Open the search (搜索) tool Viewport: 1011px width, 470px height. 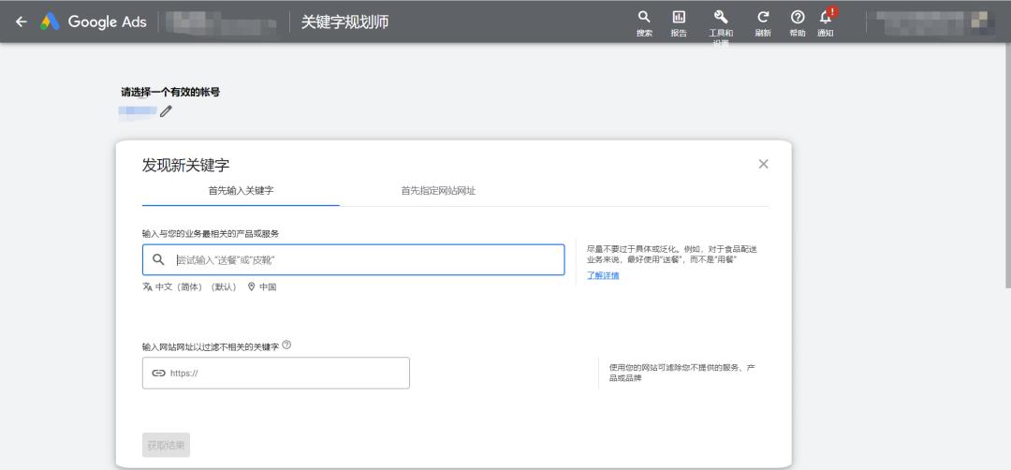click(x=644, y=23)
